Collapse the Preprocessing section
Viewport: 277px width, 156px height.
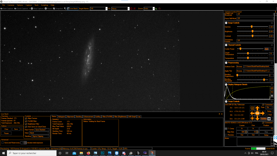(226, 63)
